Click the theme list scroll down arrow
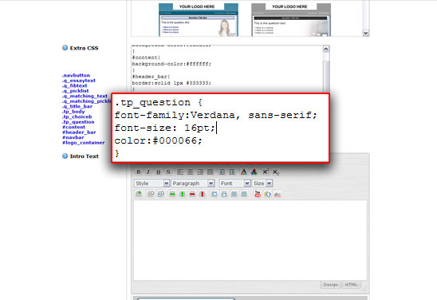Screen dimensions: 437x300 click(x=366, y=33)
